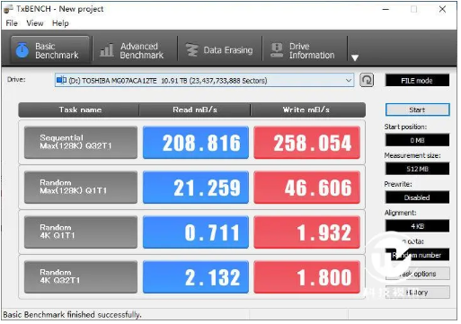Click the bar chart Advanced Benchmark icon
Viewport: 461px width, 324px height.
(107, 50)
